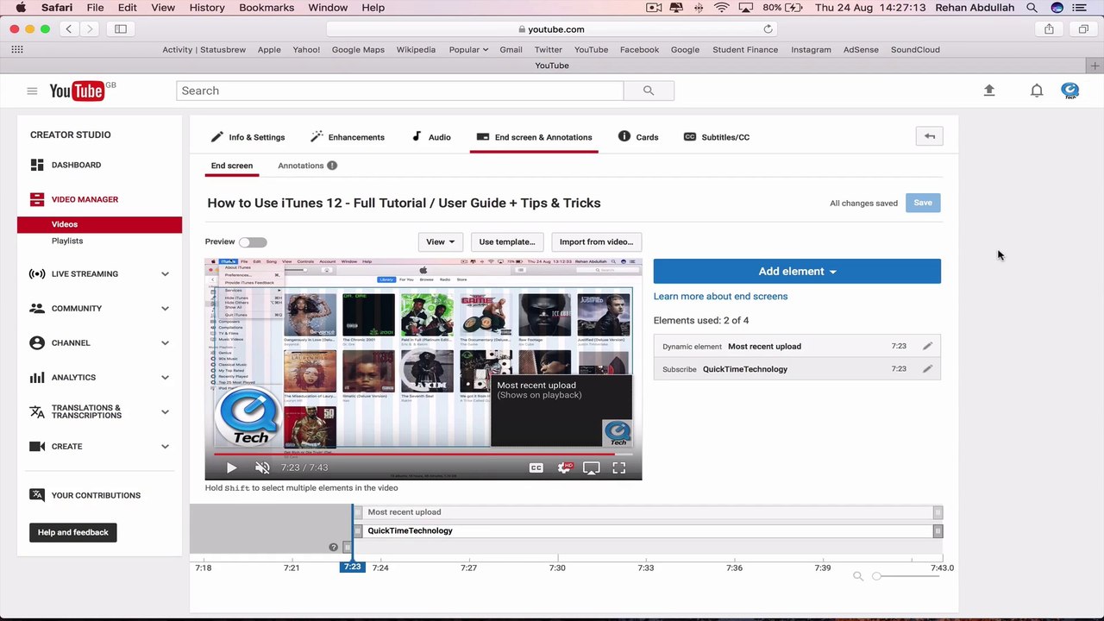Image resolution: width=1104 pixels, height=621 pixels.
Task: Open the History menu in menu bar
Action: click(x=207, y=8)
